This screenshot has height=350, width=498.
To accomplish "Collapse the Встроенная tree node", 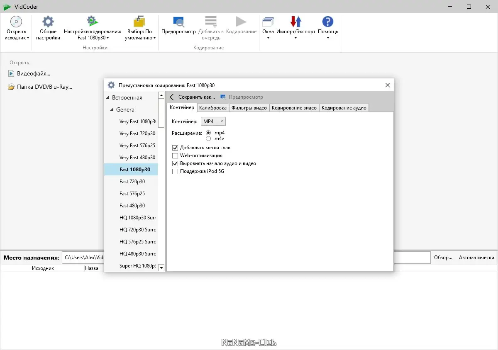I will [x=108, y=98].
